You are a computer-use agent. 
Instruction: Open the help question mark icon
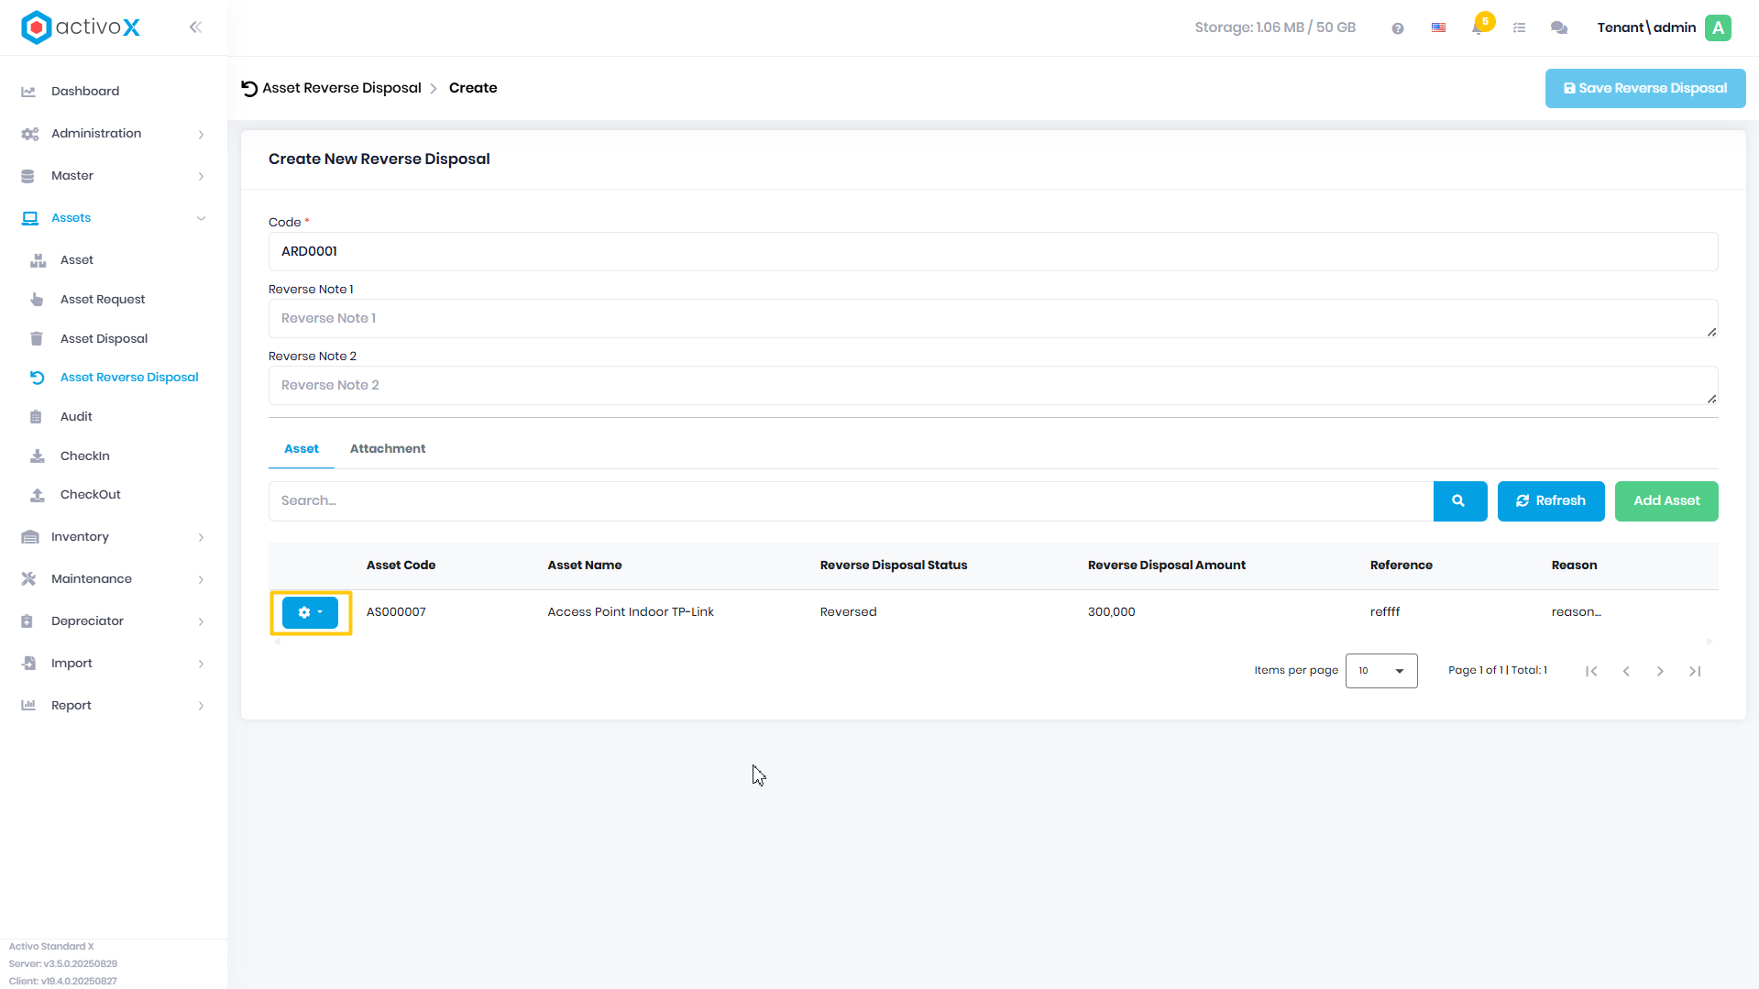point(1397,28)
